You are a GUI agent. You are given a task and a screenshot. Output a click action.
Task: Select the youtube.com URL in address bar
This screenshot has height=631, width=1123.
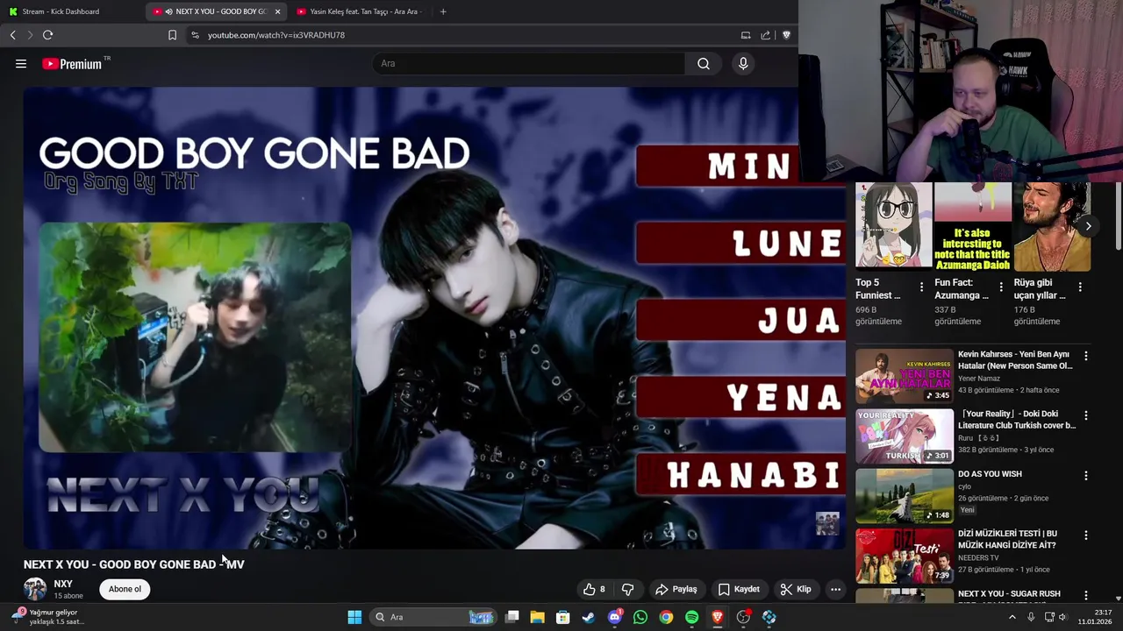[276, 35]
